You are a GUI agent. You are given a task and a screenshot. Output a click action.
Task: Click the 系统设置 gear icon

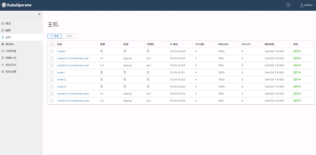pos(3,71)
